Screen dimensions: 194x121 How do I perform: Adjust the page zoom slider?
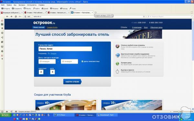click(x=179, y=112)
